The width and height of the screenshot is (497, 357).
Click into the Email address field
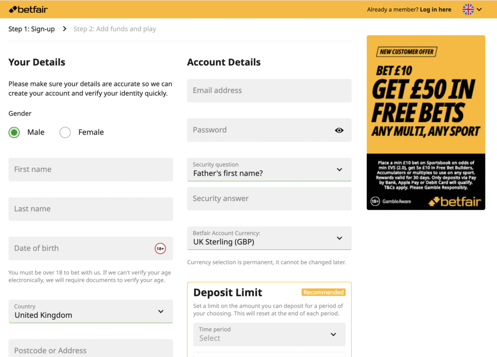point(269,91)
